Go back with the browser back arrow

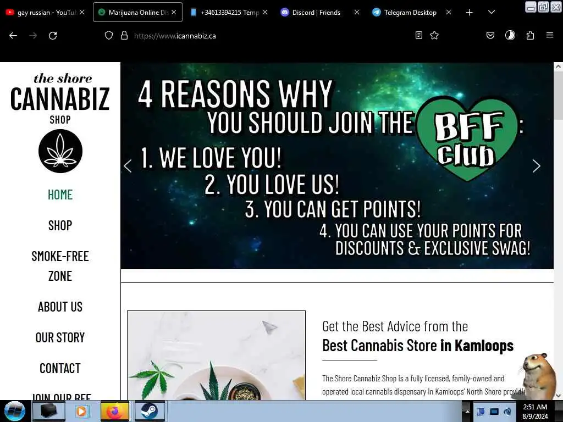pyautogui.click(x=13, y=36)
